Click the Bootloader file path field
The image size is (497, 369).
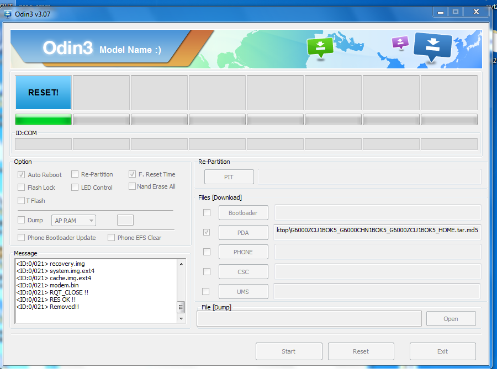coord(378,212)
